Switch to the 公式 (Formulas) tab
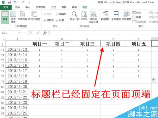158x118 pixels. tap(53, 7)
